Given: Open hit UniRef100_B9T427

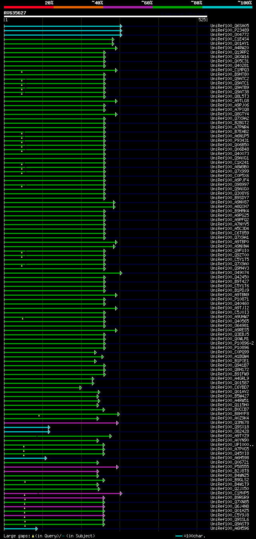Looking at the screenshot, I should click(230, 282).
